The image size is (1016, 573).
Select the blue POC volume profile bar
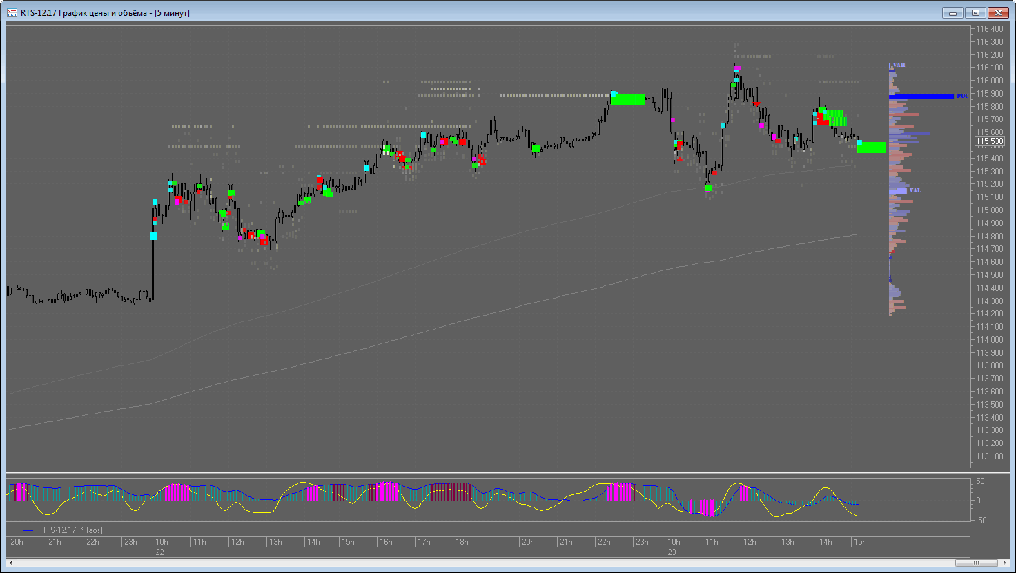pyautogui.click(x=921, y=97)
